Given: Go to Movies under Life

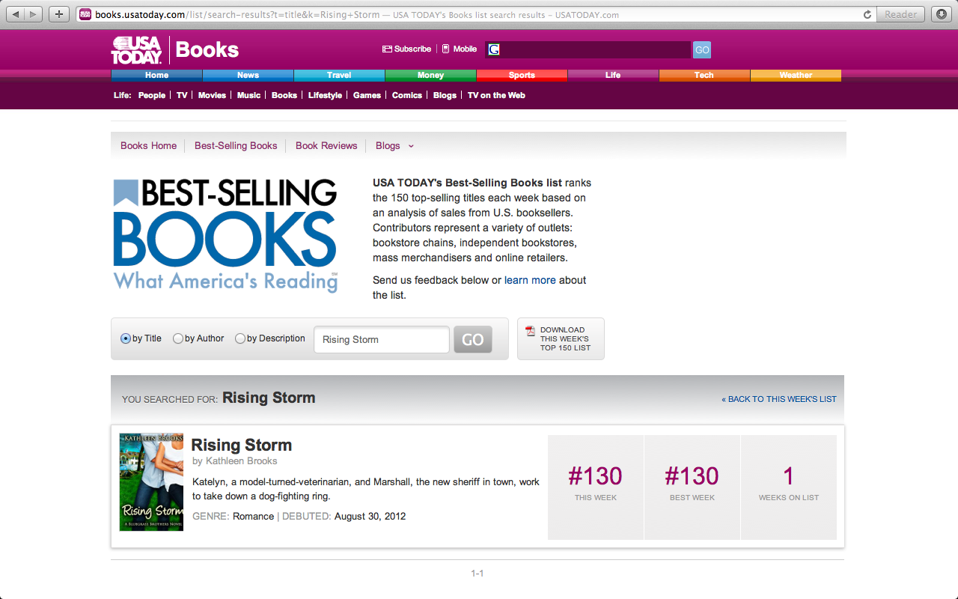Looking at the screenshot, I should (212, 95).
